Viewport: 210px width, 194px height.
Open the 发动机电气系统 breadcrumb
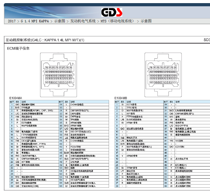tap(83, 21)
